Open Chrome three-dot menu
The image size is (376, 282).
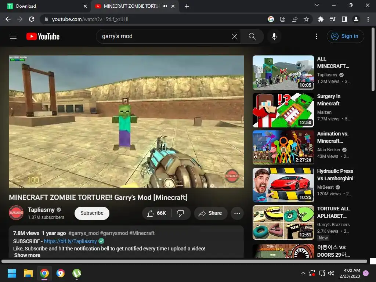368,19
